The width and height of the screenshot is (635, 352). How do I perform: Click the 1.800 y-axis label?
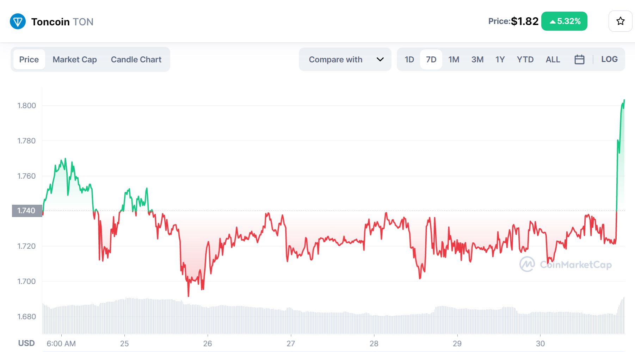point(26,106)
